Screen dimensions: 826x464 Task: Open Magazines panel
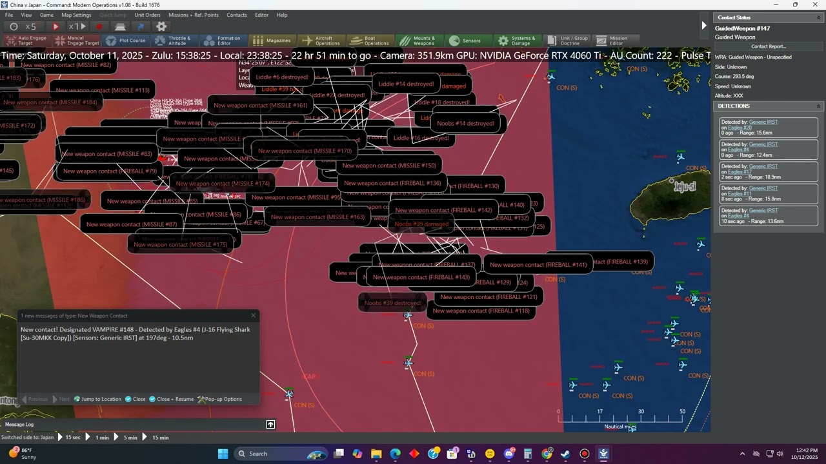pyautogui.click(x=272, y=41)
